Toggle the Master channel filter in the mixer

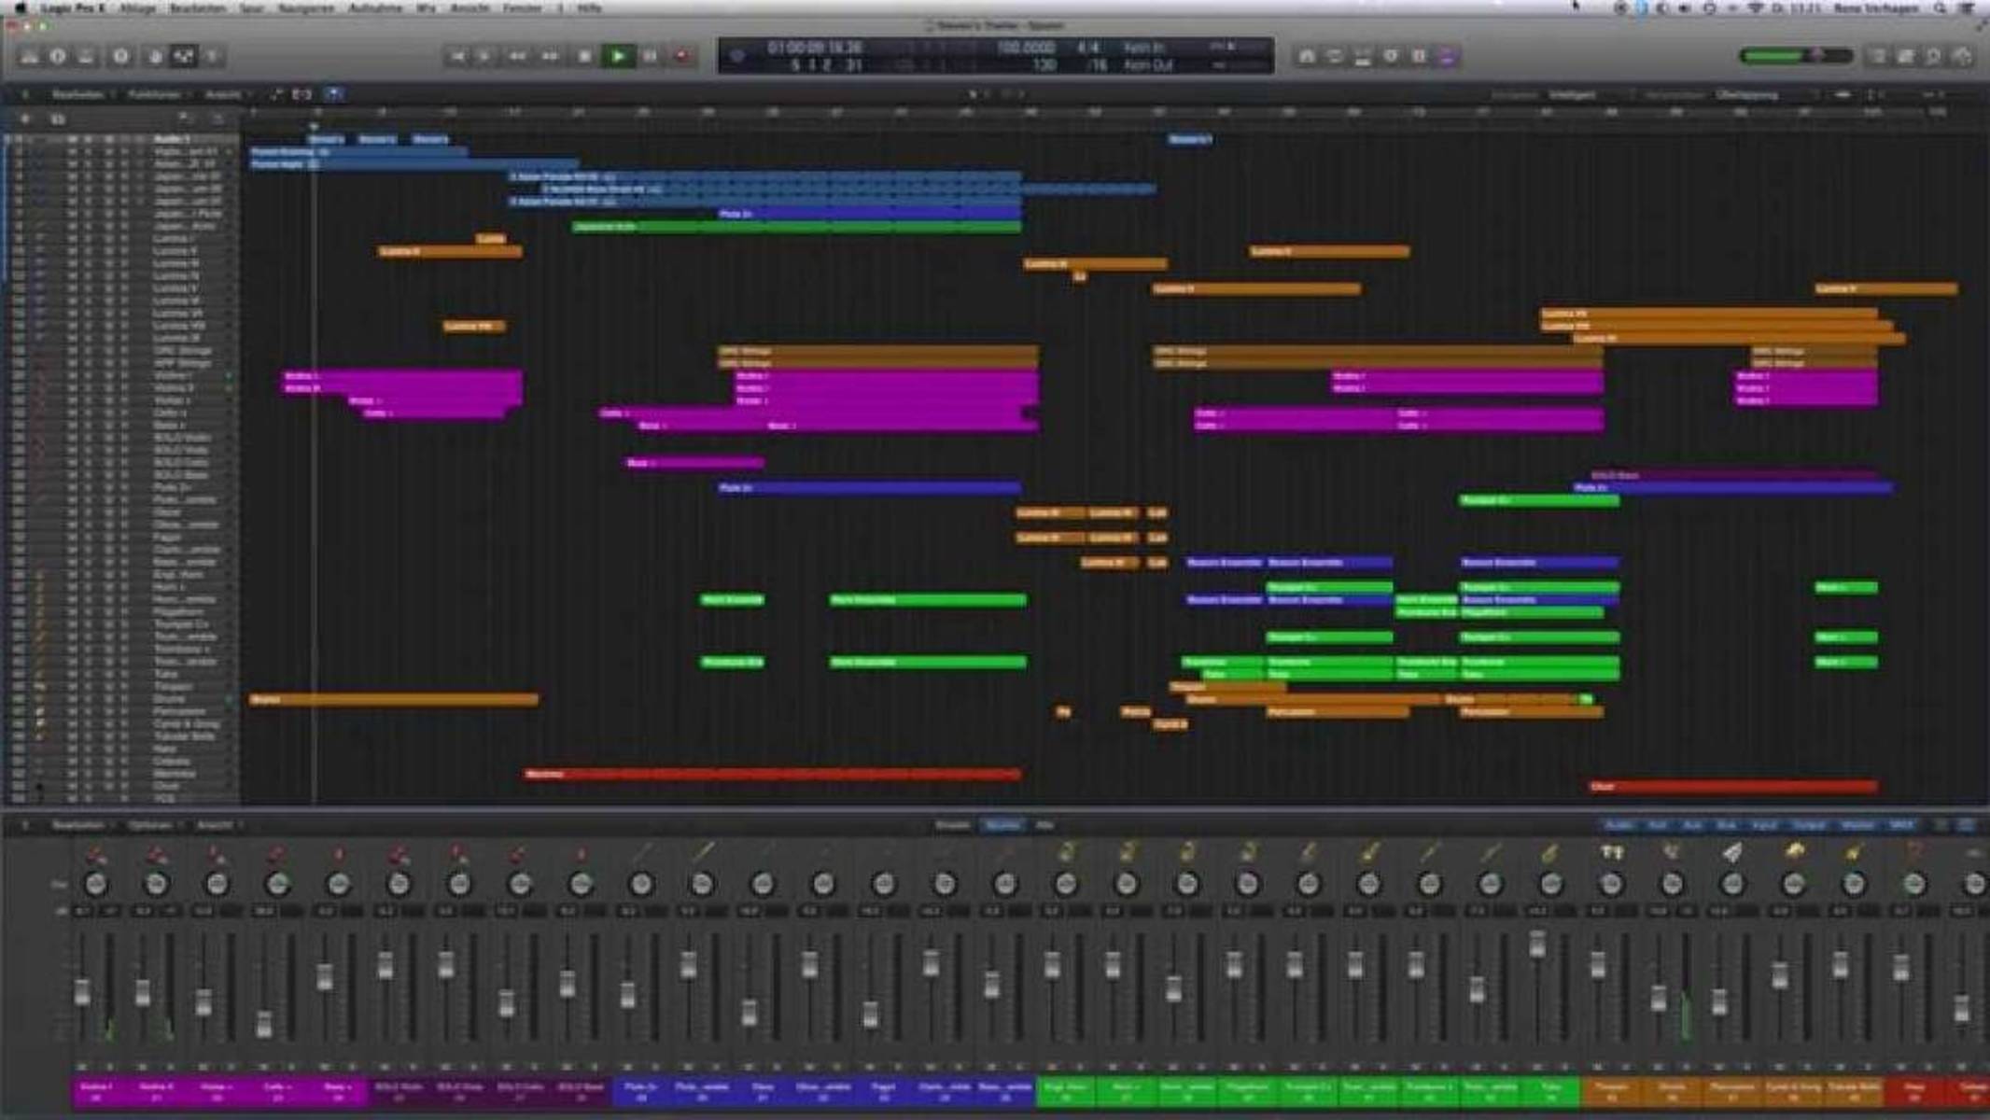(1857, 825)
